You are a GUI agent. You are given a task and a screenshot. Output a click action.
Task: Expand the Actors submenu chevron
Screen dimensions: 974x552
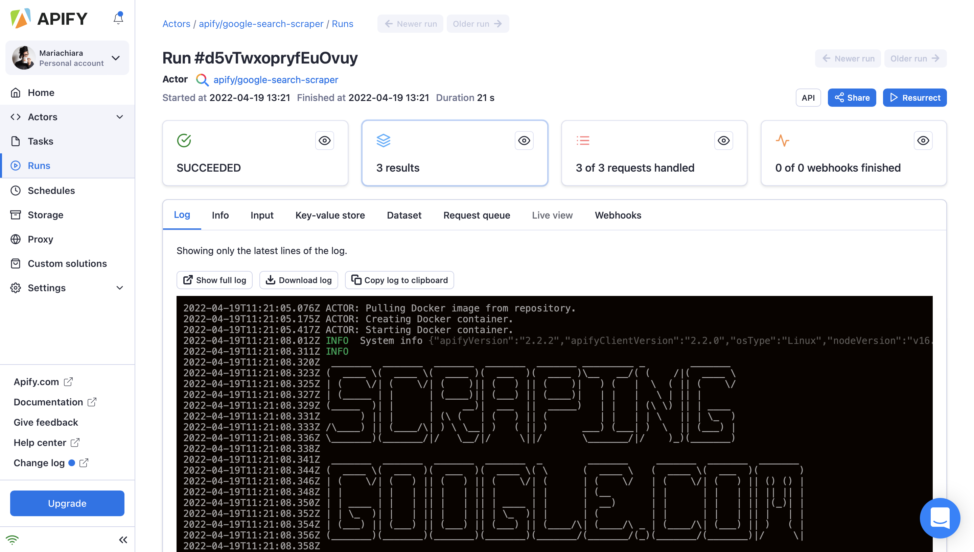tap(119, 117)
